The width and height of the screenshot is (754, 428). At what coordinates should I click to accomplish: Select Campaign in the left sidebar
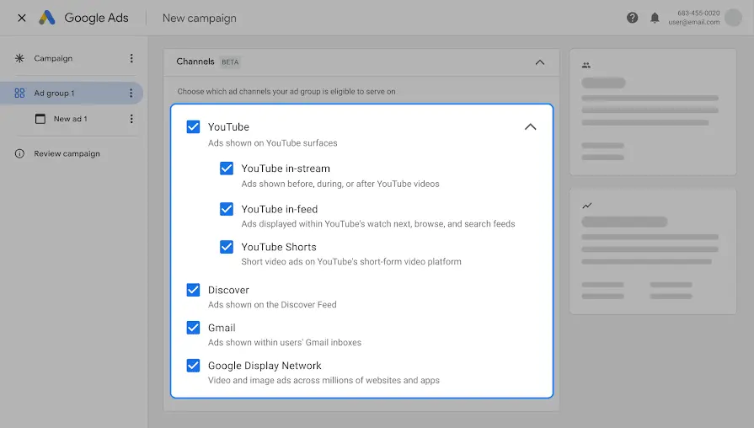tap(53, 58)
